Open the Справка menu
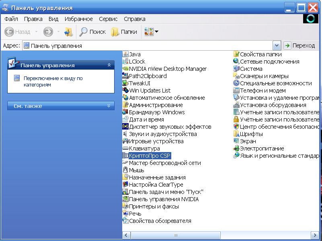The image size is (322, 241). point(135,19)
